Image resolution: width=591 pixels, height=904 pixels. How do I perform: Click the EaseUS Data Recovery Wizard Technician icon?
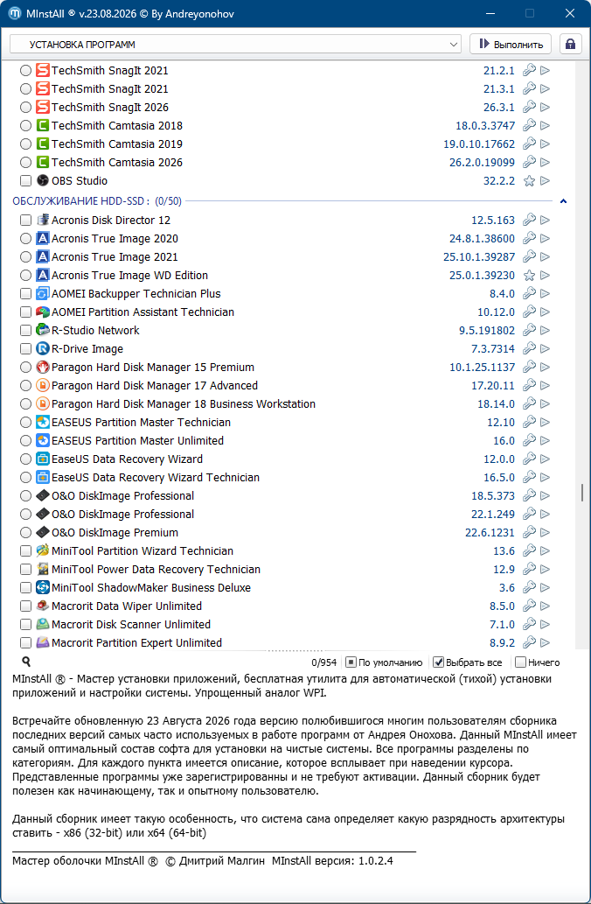click(43, 477)
